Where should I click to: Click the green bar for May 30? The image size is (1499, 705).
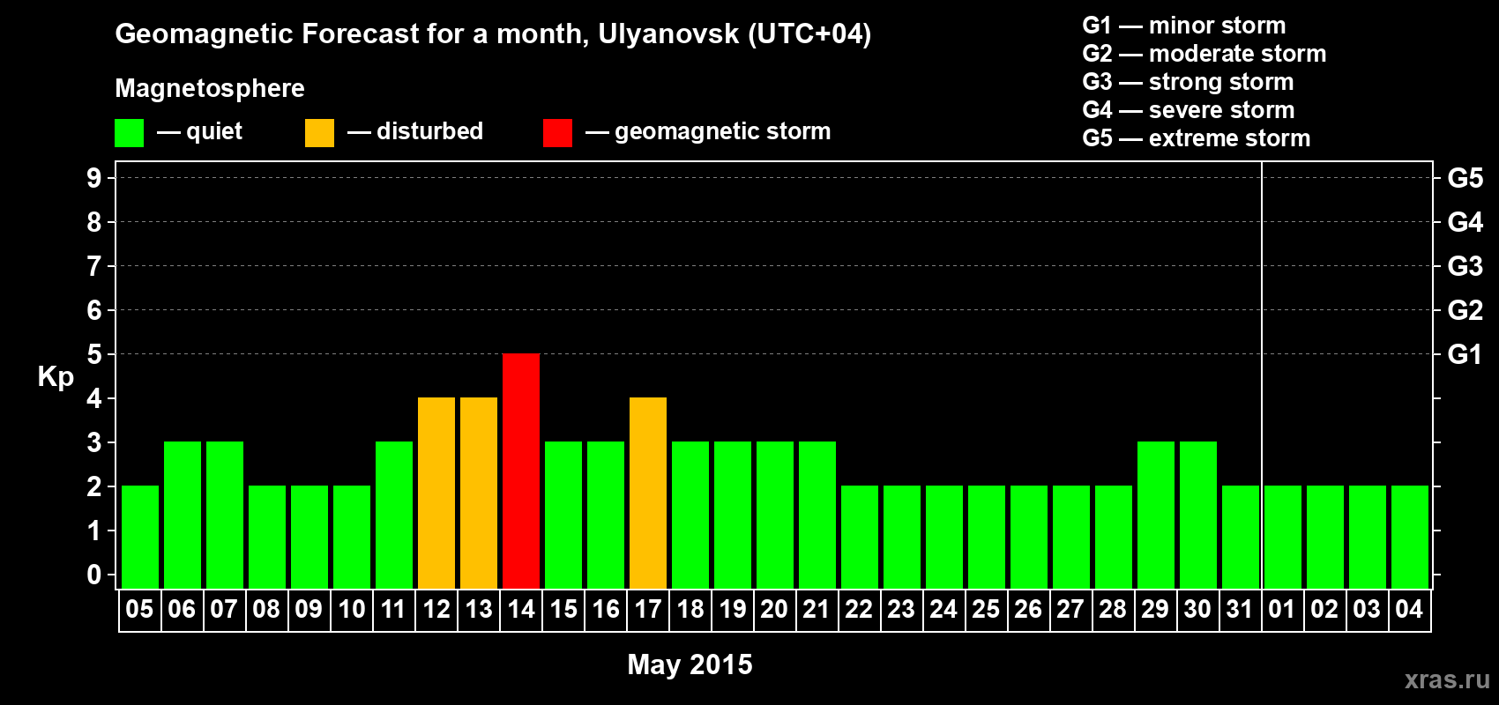click(1198, 515)
